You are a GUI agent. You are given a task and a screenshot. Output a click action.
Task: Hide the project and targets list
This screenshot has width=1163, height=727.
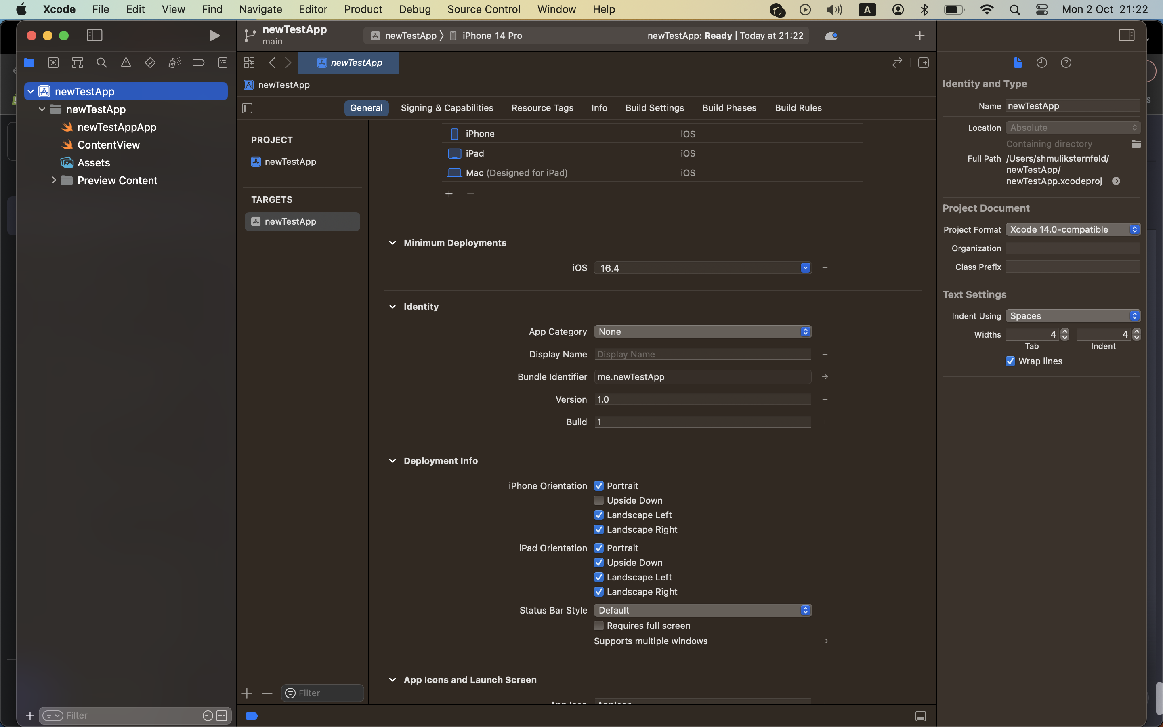click(247, 108)
